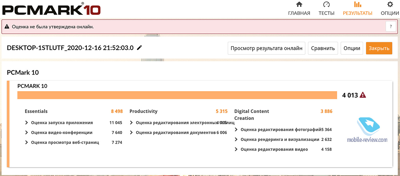The image size is (400, 176).
Task: Click the result name DESKTOP-1STLUTF_2020-12-16
Action: click(70, 48)
